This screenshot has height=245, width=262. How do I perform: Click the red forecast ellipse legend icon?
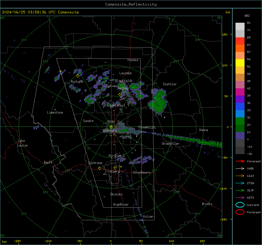pos(240,212)
